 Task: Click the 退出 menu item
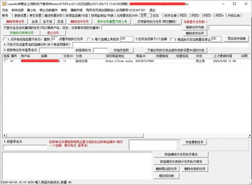coord(152,10)
